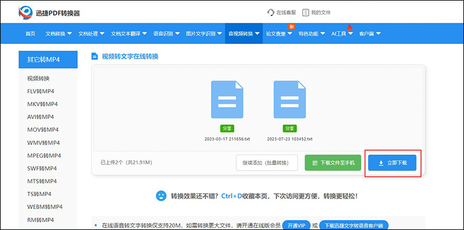Image resolution: width=464 pixels, height=230 pixels.
Task: Expand the 论文查重 dropdown arrow
Action: pyautogui.click(x=290, y=34)
